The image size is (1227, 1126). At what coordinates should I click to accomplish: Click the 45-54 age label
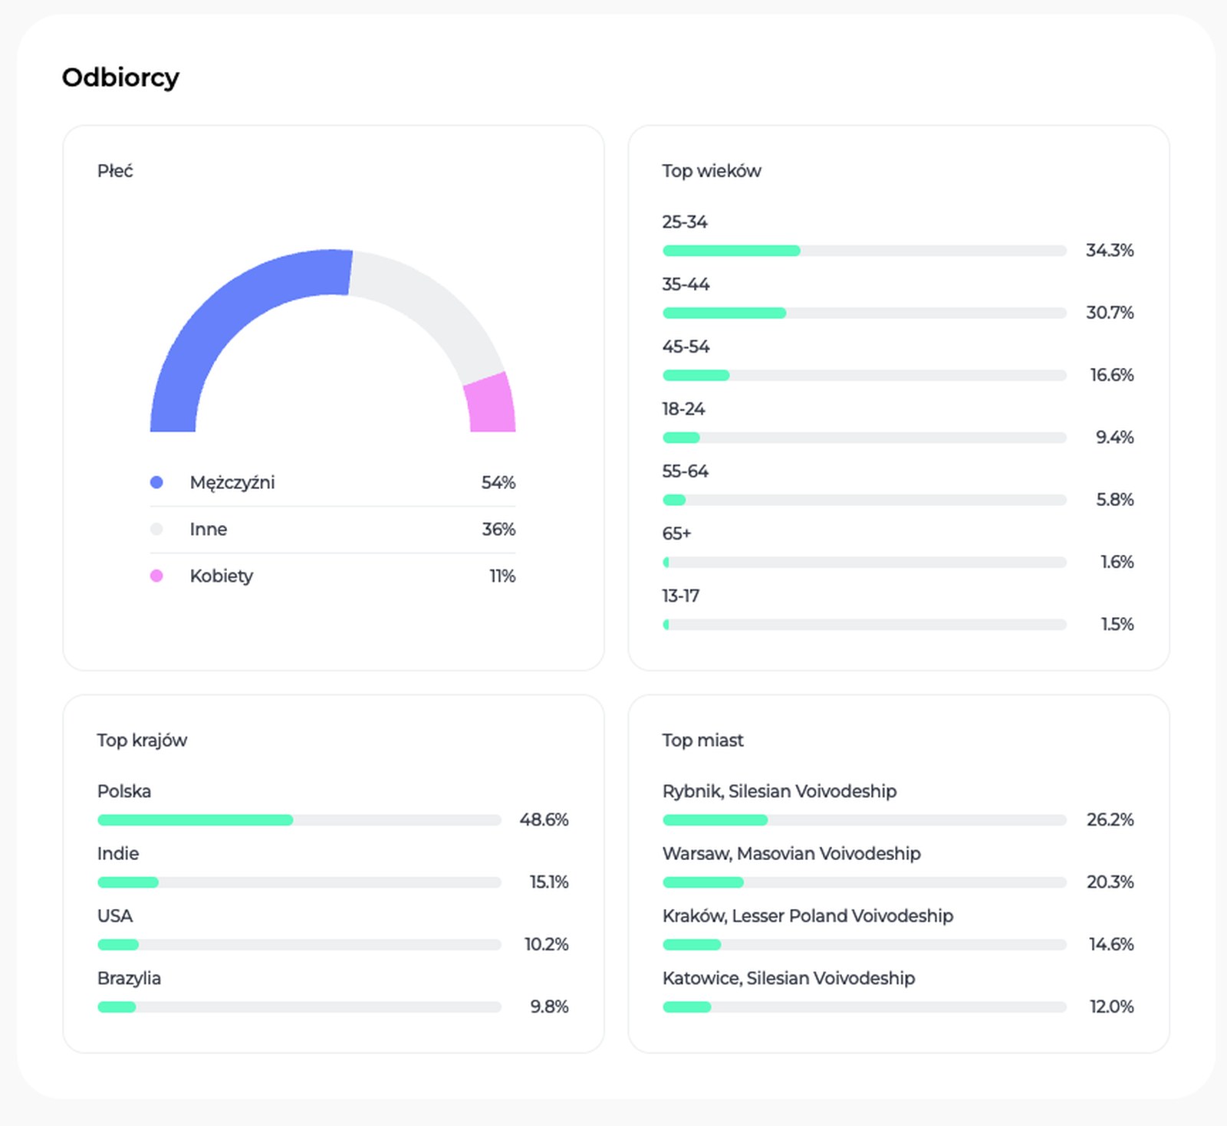686,346
